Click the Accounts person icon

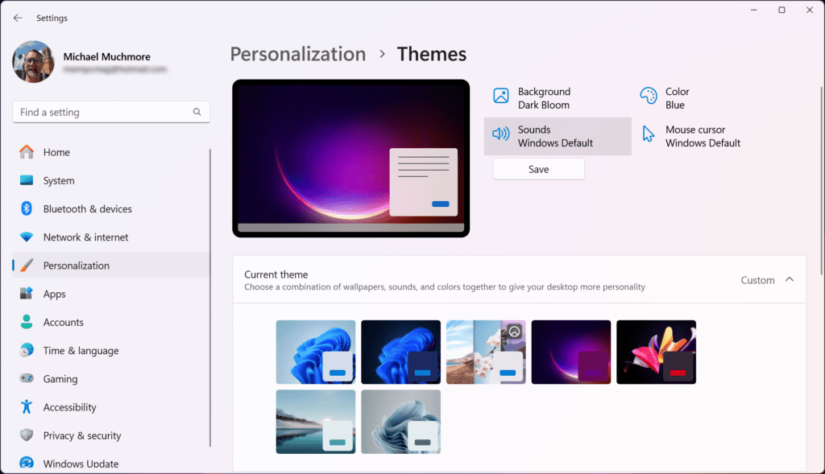point(27,322)
